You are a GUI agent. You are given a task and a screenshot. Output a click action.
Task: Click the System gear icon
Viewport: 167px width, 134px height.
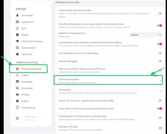coord(17,101)
